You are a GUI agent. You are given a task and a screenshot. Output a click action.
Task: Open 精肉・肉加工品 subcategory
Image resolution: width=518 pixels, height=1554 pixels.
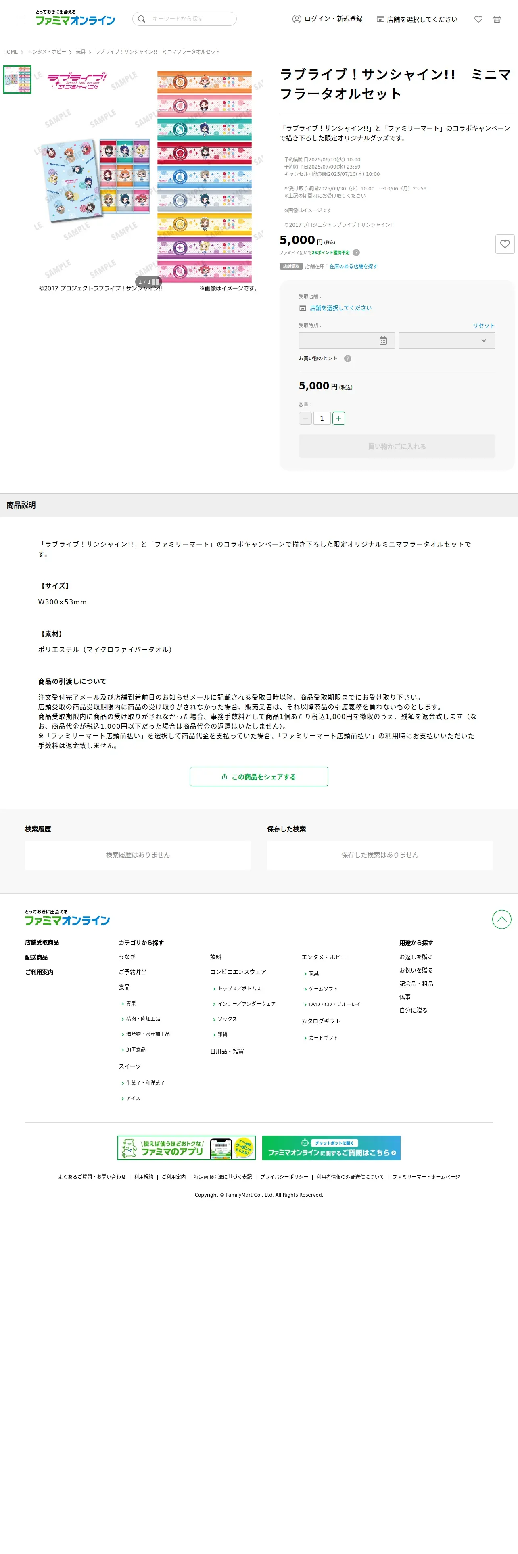click(143, 1019)
